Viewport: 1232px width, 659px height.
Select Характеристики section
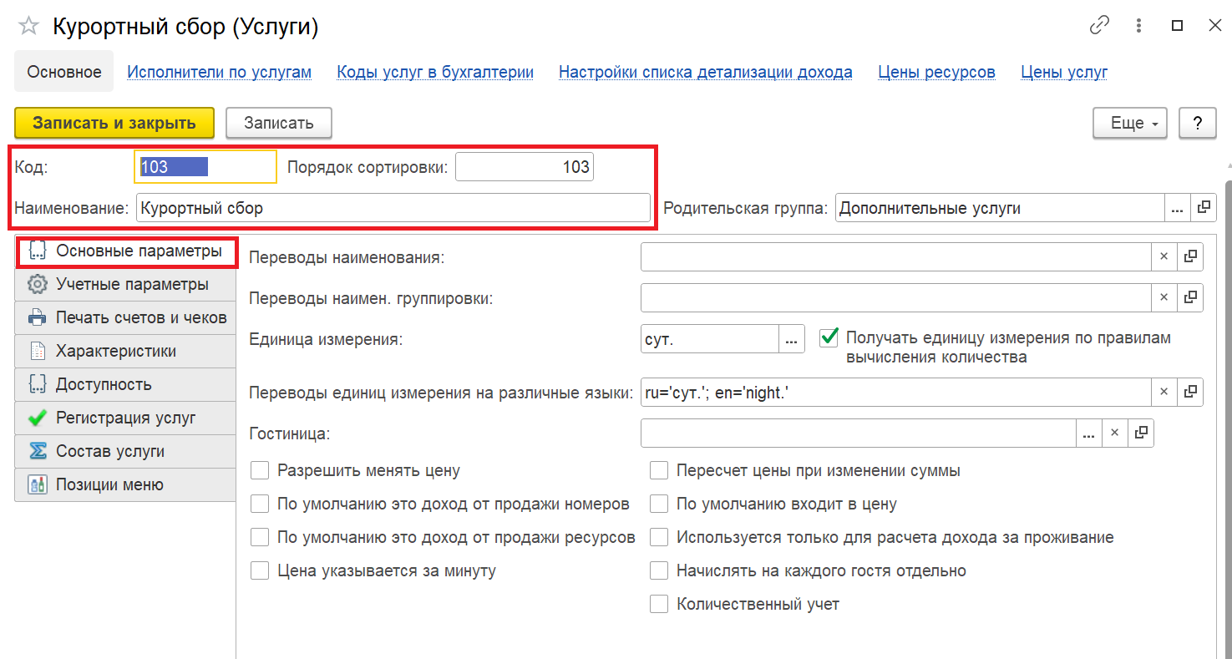(x=125, y=351)
